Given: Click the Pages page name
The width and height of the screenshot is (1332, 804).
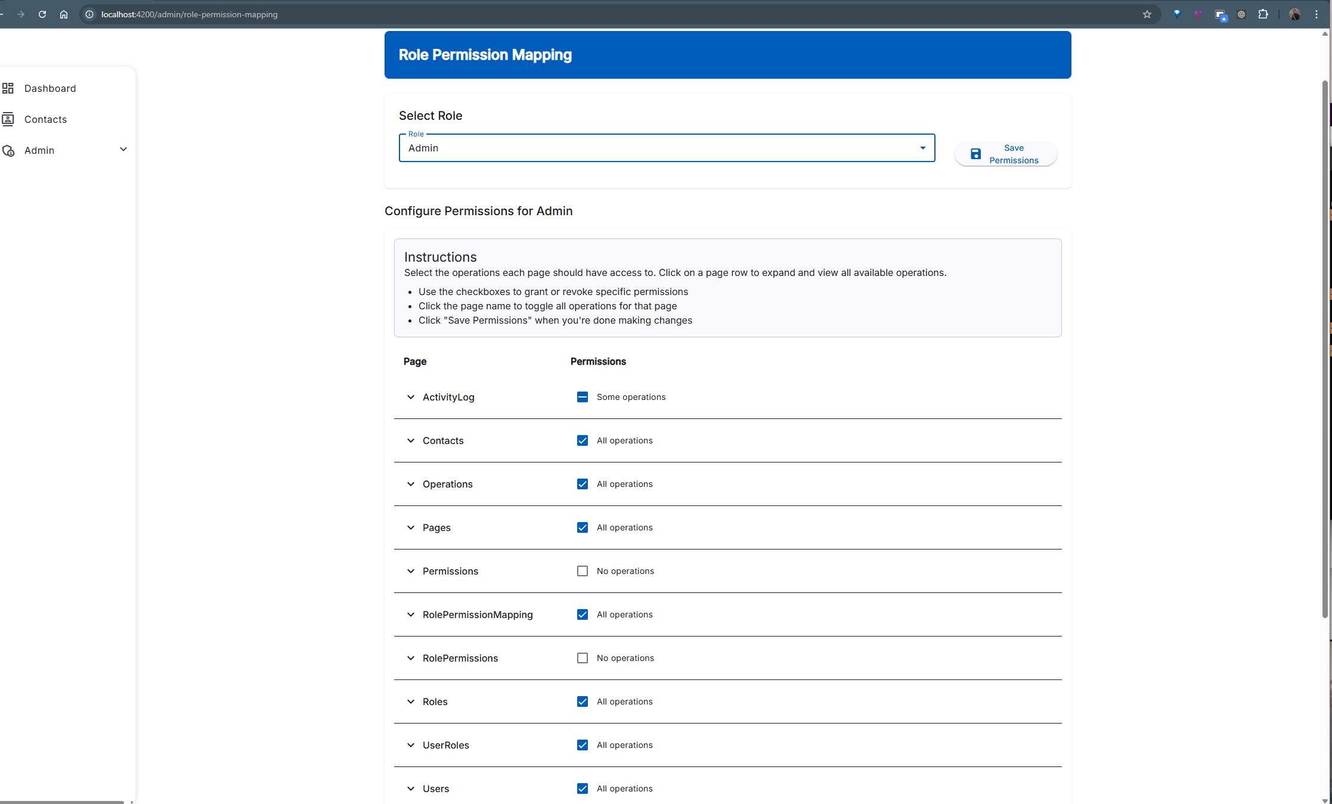Looking at the screenshot, I should (x=436, y=527).
